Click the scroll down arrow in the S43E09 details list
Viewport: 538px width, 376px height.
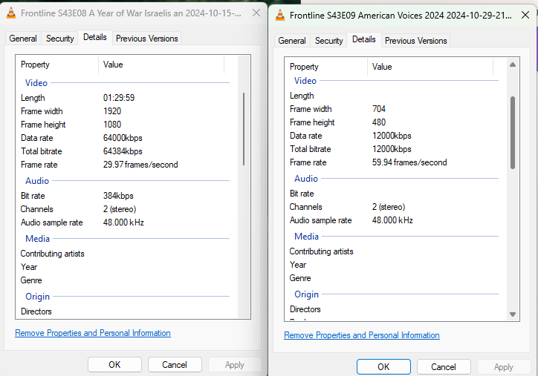tap(512, 314)
